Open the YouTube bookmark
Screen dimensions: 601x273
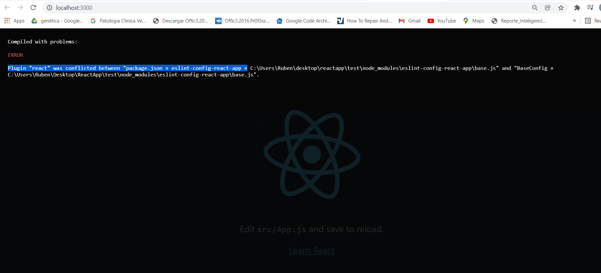point(442,21)
